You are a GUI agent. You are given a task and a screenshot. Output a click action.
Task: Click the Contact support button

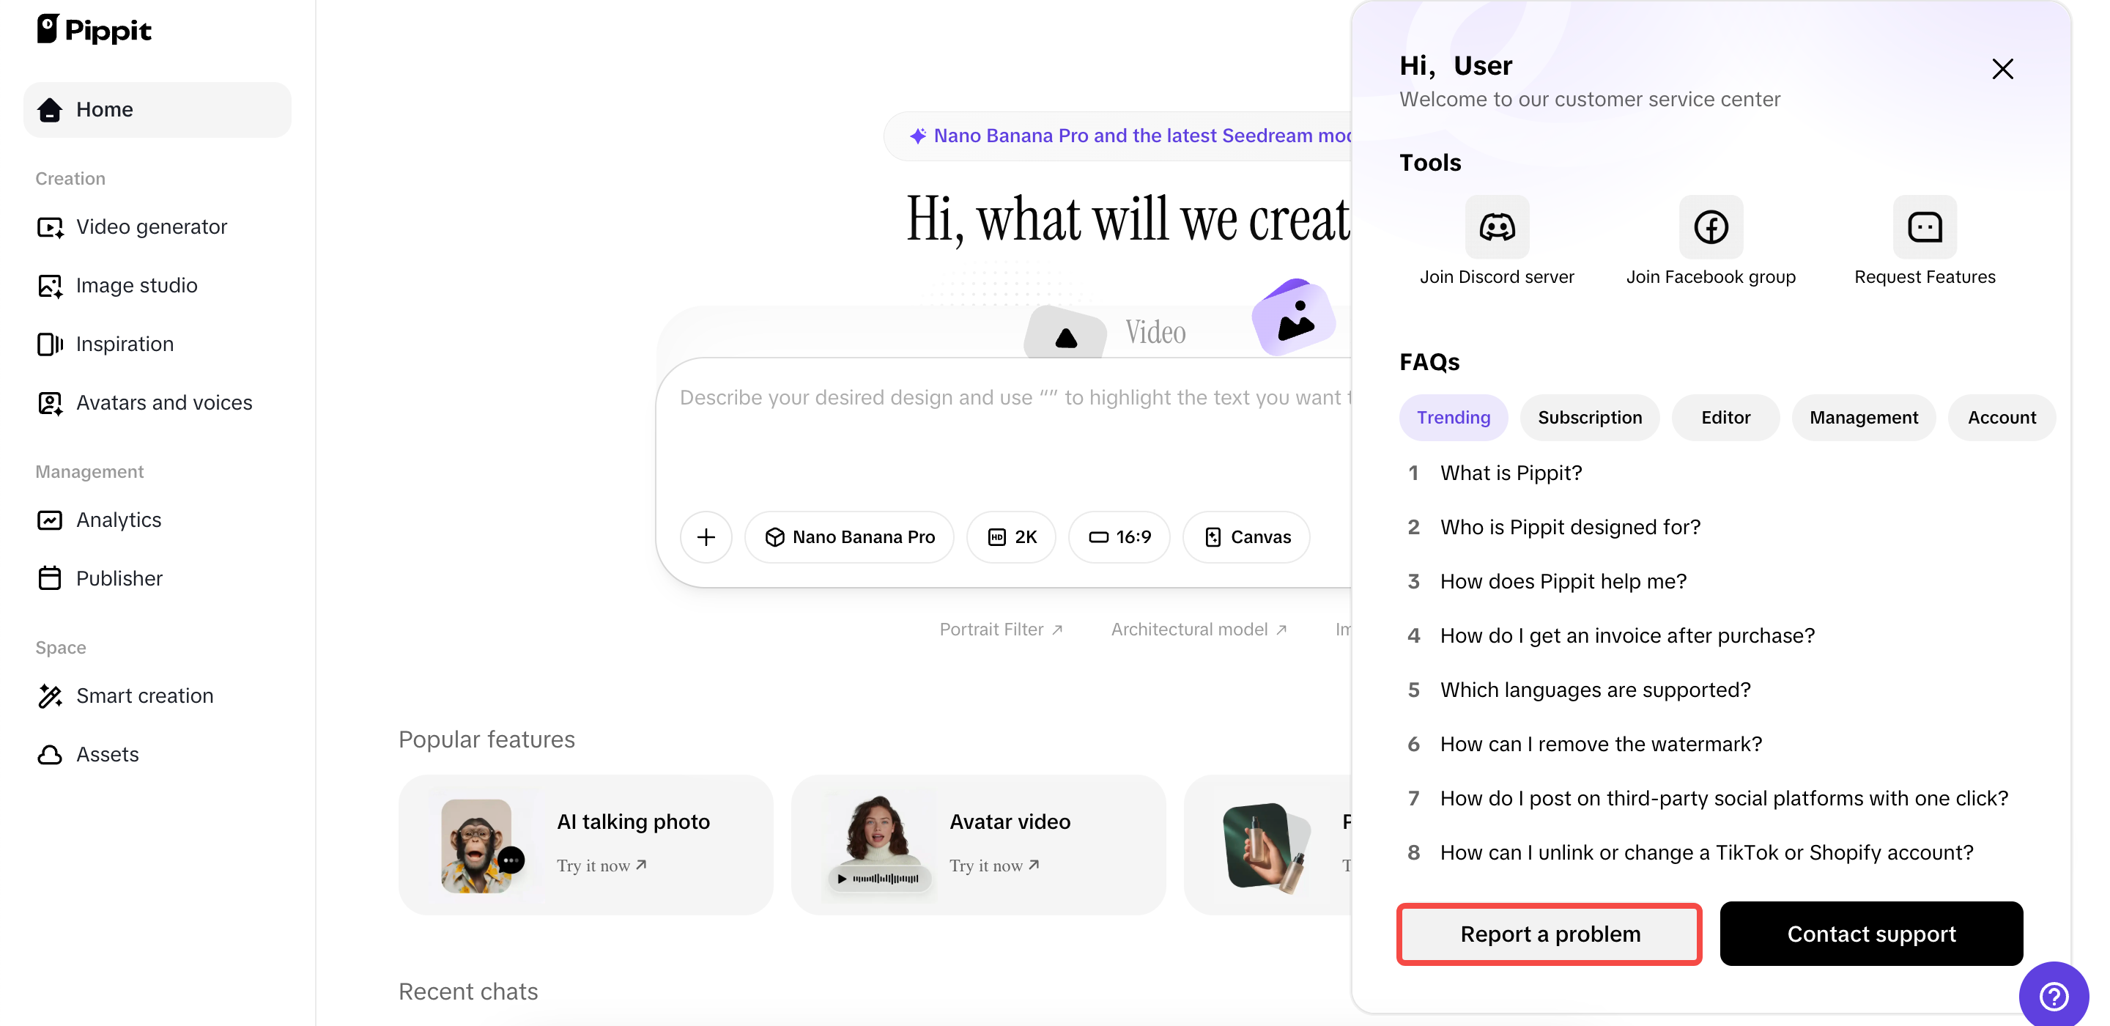tap(1871, 934)
